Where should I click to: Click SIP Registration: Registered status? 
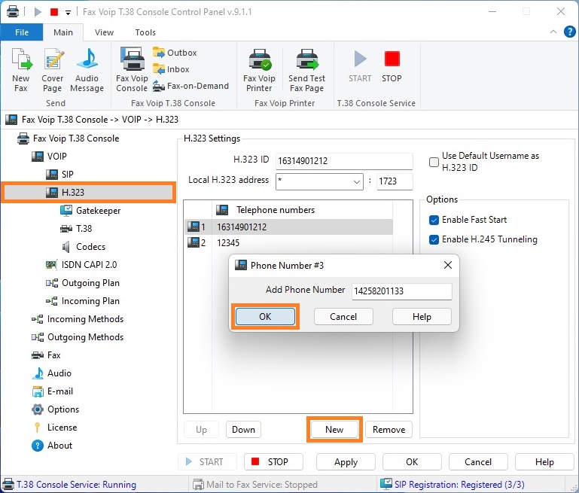coord(453,485)
